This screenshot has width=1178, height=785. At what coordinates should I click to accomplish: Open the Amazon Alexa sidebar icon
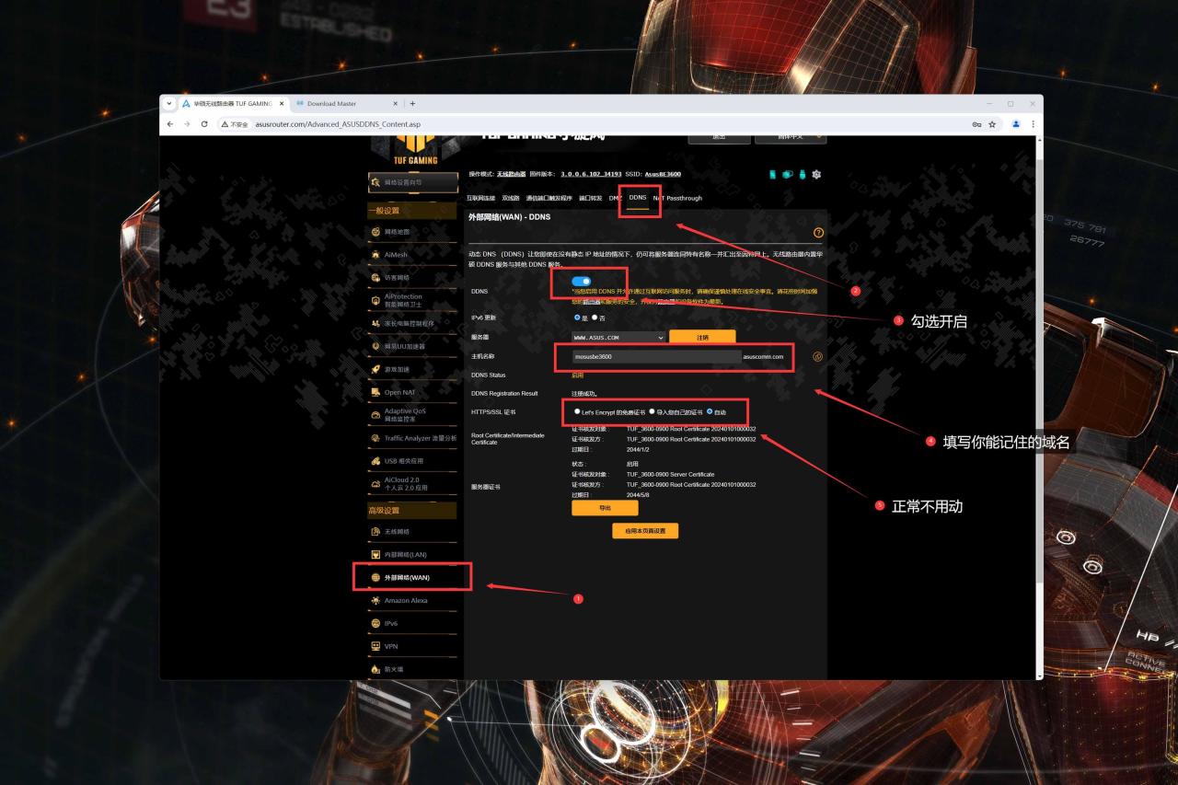click(375, 601)
